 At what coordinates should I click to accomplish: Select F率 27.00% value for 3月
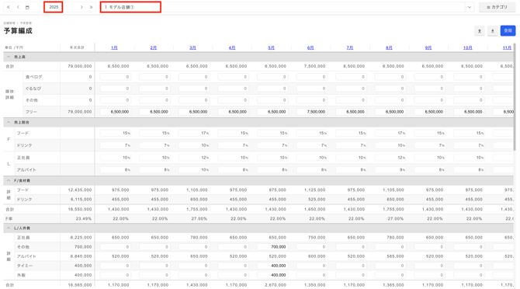coord(199,218)
